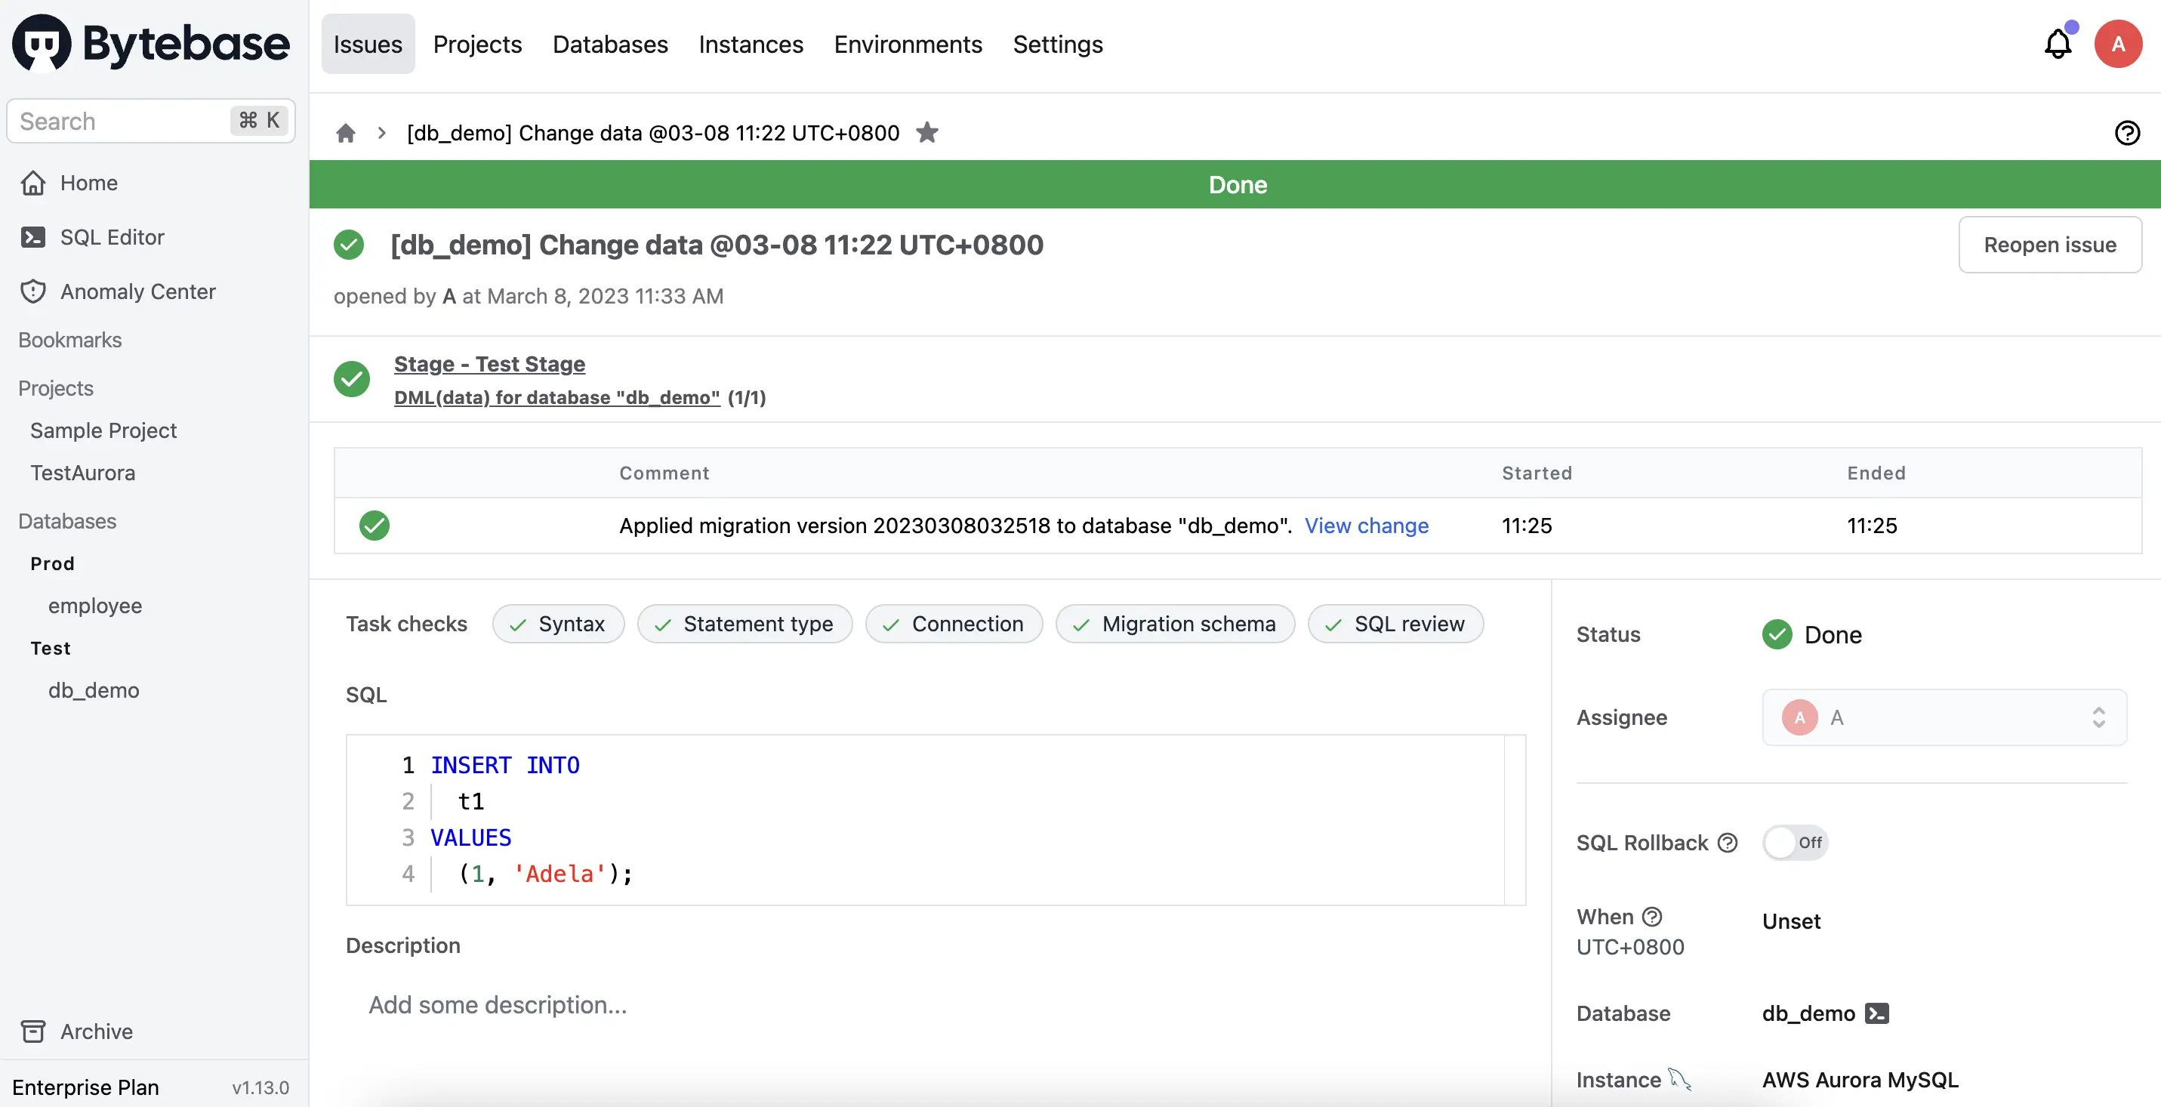Collapse the Prod databases group
Screen dimensions: 2161x1107
(x=52, y=563)
